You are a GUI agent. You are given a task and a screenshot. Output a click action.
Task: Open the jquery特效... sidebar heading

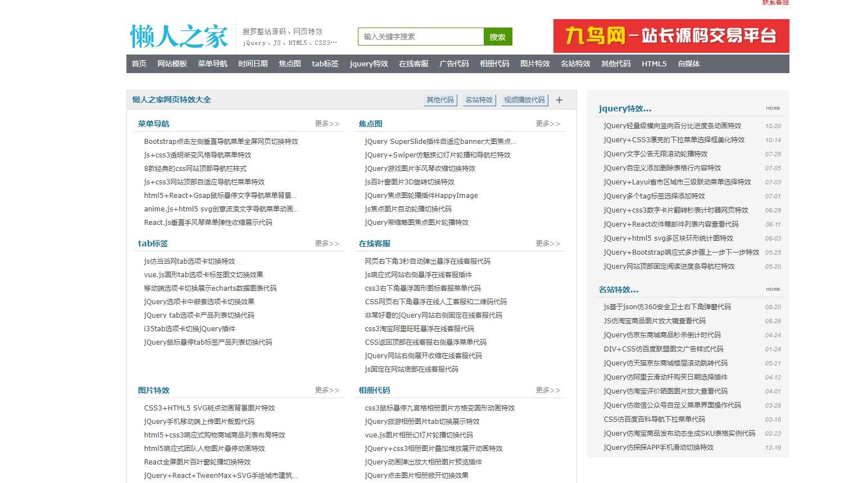coord(625,109)
